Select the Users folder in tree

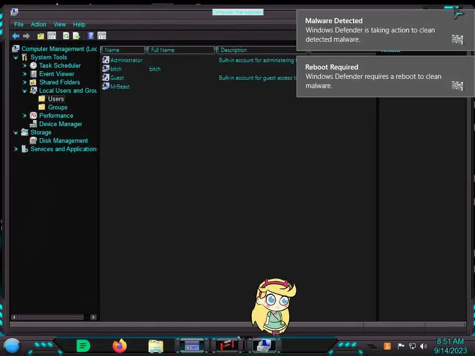pos(56,99)
